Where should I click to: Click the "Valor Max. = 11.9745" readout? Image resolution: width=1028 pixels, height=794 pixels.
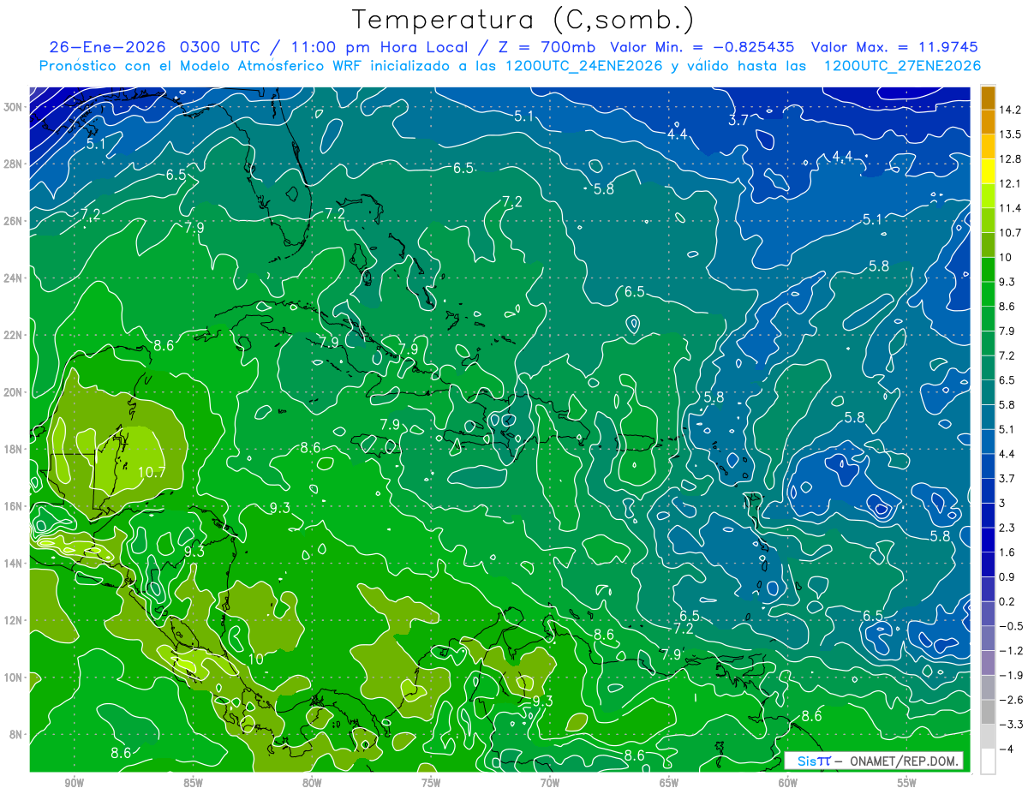894,47
